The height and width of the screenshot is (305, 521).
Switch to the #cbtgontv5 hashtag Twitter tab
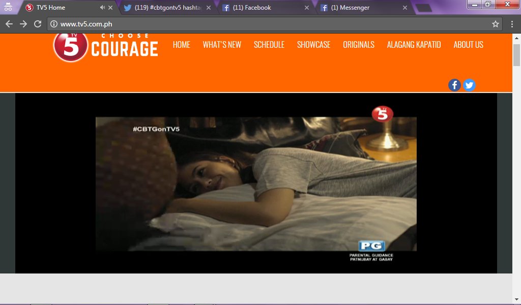[168, 7]
